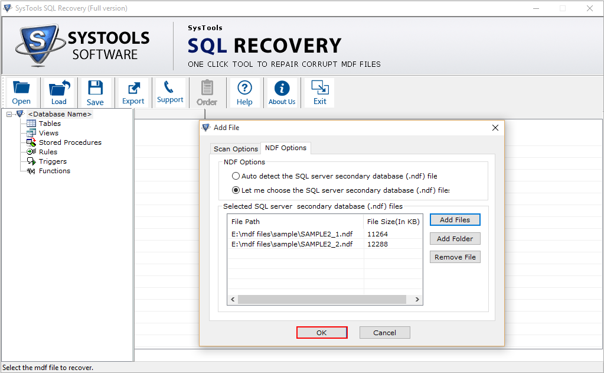Click the Export icon in toolbar
The width and height of the screenshot is (604, 373).
point(133,88)
